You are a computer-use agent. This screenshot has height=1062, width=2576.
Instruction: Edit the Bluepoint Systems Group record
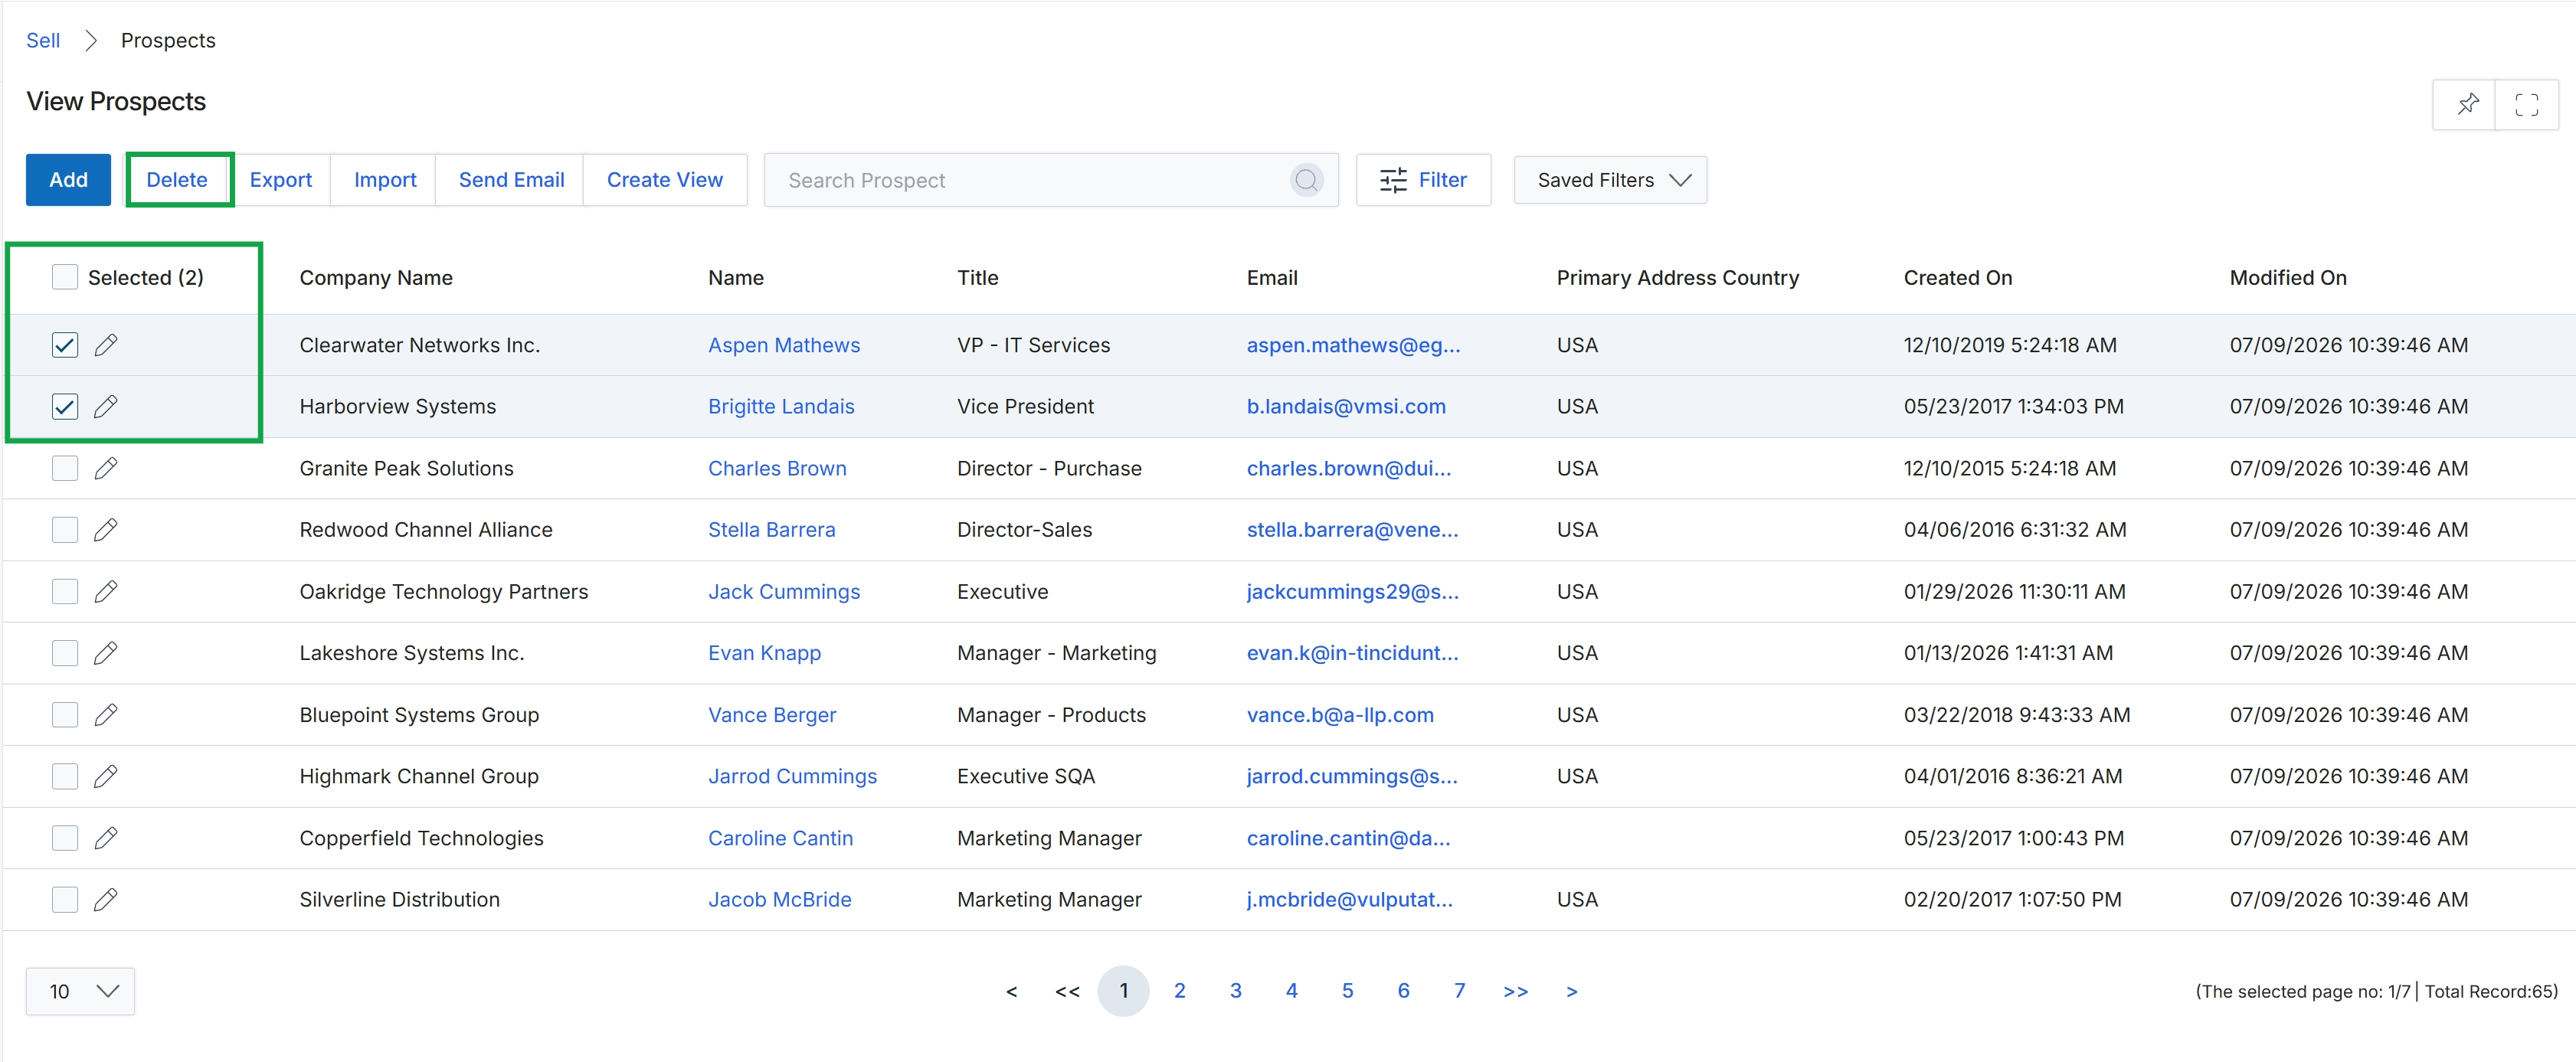106,715
